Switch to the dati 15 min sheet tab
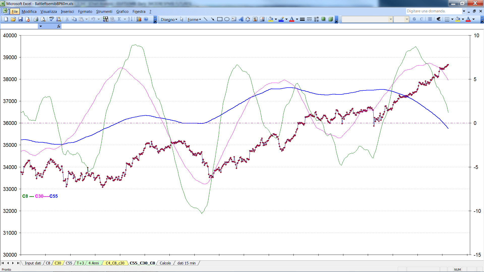484x272 pixels. pyautogui.click(x=186, y=263)
